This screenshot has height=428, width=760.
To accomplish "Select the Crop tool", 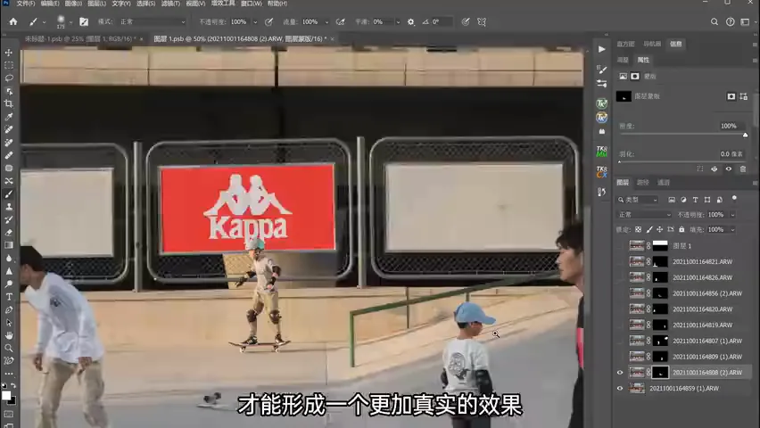I will 9,103.
